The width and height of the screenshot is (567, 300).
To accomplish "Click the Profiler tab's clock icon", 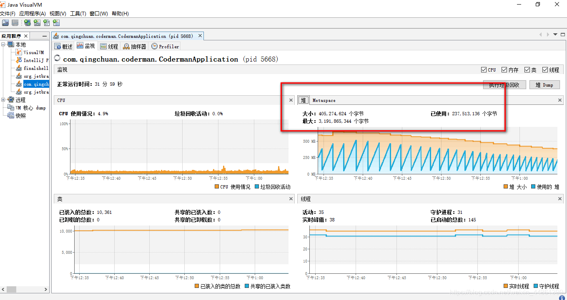I will tap(155, 46).
